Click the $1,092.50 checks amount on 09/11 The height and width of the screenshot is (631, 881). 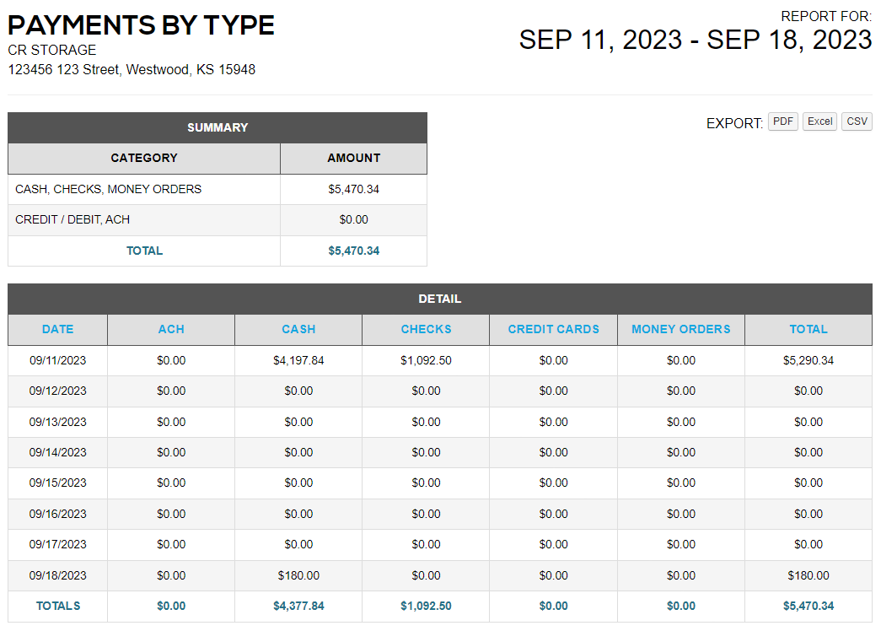(426, 360)
